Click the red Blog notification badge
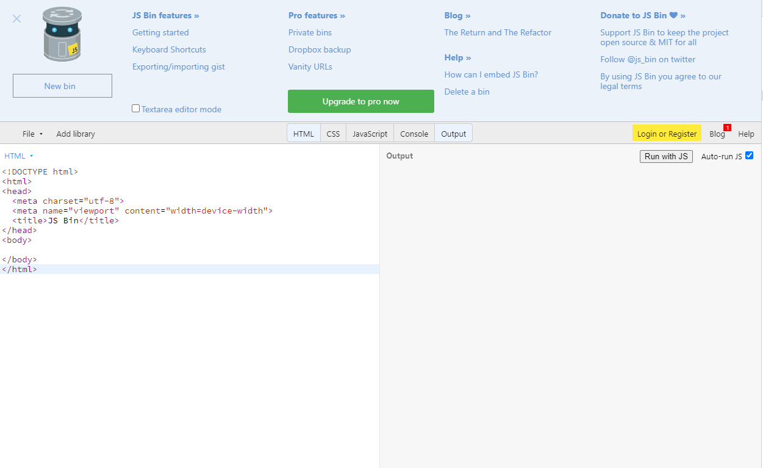Image resolution: width=763 pixels, height=468 pixels. coord(727,128)
